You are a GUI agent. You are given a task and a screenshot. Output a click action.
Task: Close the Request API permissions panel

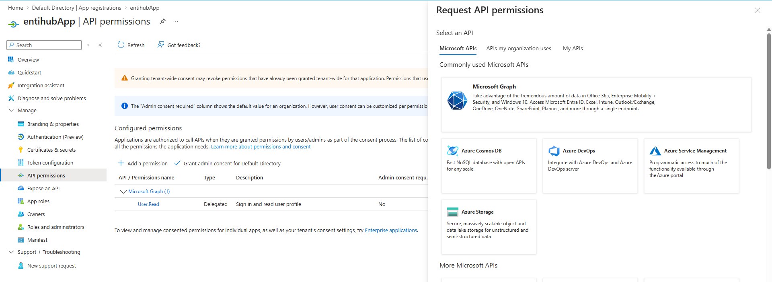(x=758, y=10)
